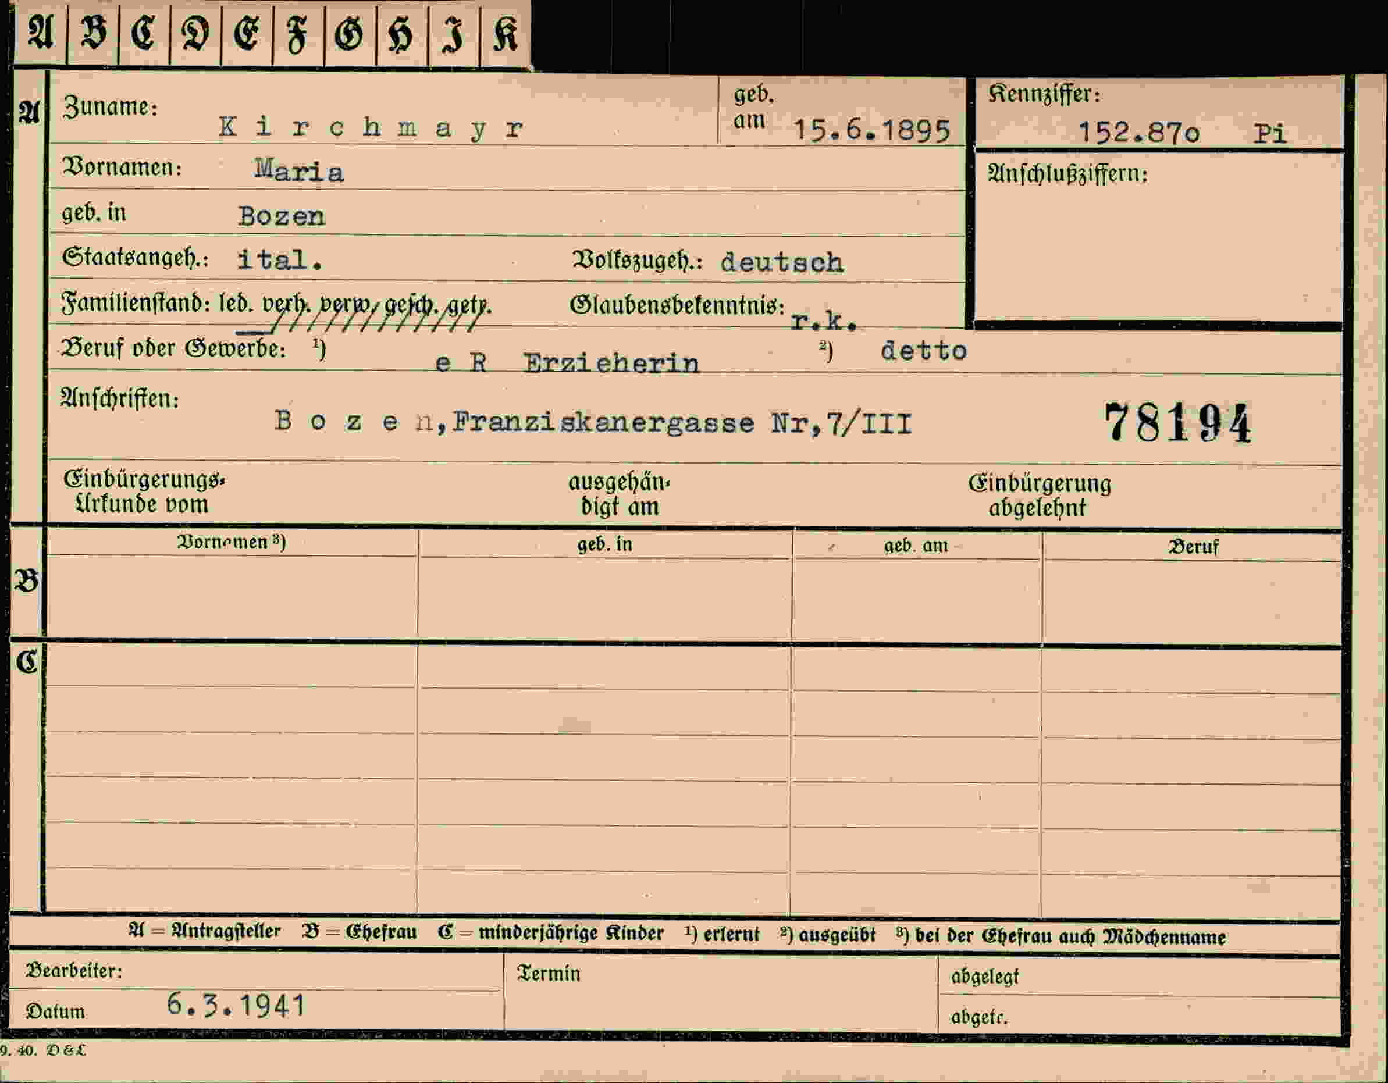
Task: Click the 'Bearbeiter:' label
Action: tap(74, 971)
